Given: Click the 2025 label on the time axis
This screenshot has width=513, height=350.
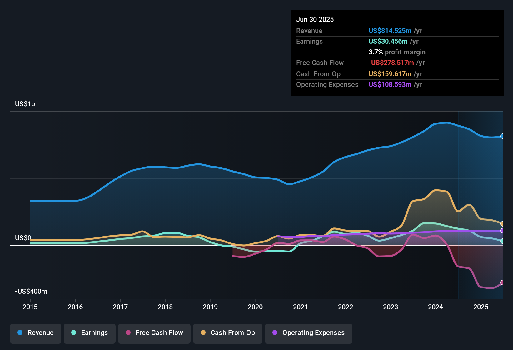Looking at the screenshot, I should [481, 307].
